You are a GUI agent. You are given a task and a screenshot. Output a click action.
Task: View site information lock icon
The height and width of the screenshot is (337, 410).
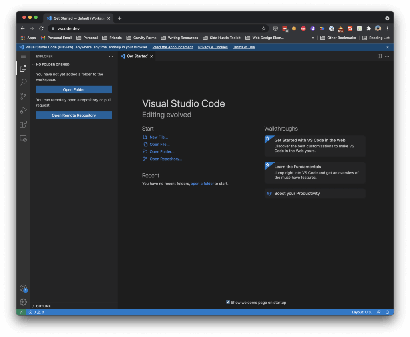(53, 29)
